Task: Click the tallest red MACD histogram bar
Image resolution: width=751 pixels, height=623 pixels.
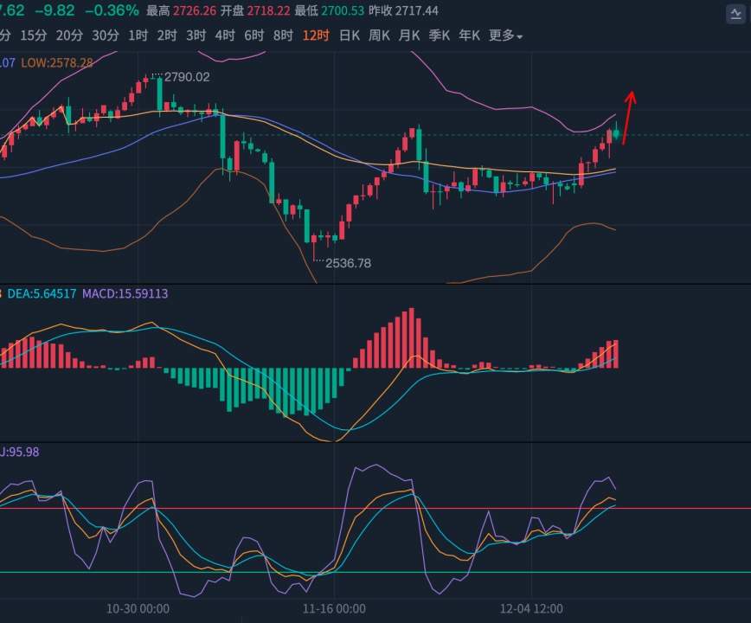Action: click(x=412, y=338)
